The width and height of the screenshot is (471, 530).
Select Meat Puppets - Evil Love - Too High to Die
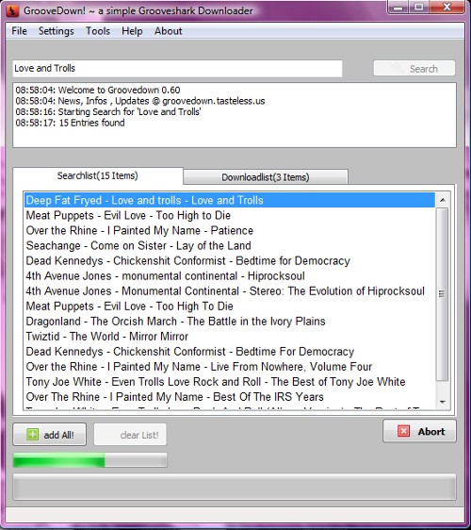230,215
